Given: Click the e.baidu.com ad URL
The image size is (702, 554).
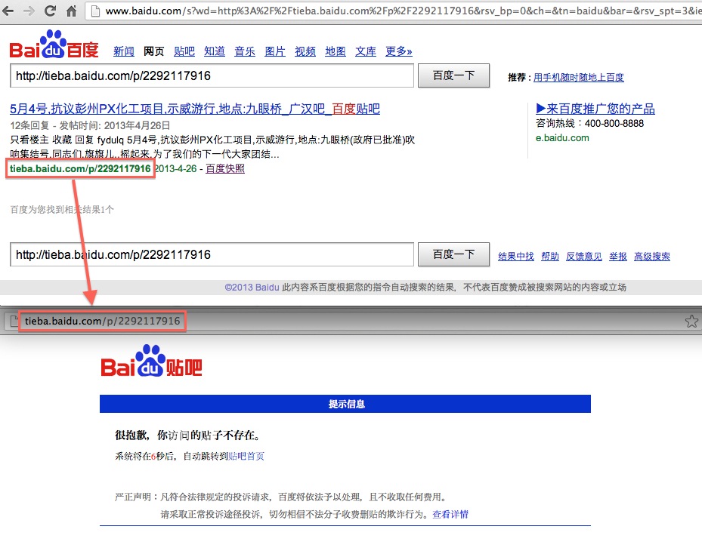Looking at the screenshot, I should [x=562, y=137].
